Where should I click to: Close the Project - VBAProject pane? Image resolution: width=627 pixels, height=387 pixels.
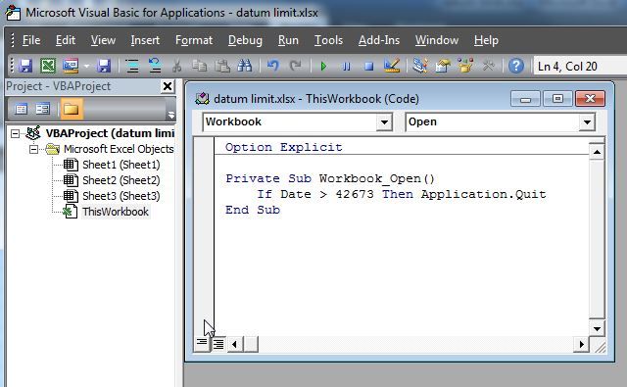168,86
